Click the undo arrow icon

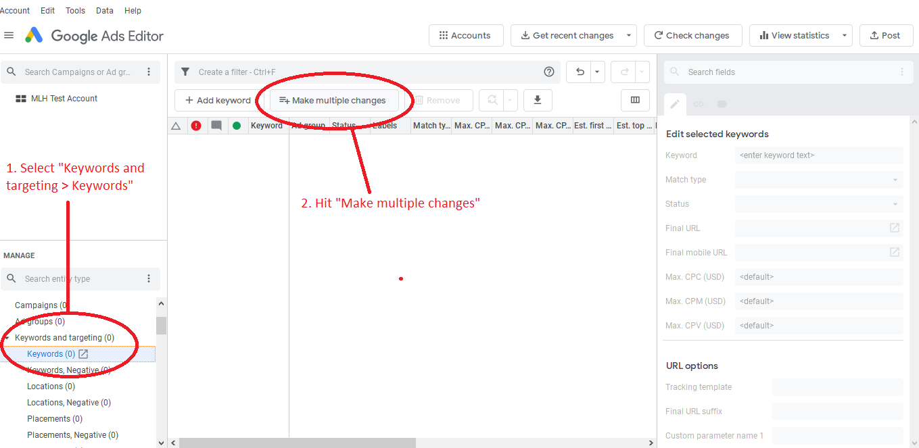point(580,72)
